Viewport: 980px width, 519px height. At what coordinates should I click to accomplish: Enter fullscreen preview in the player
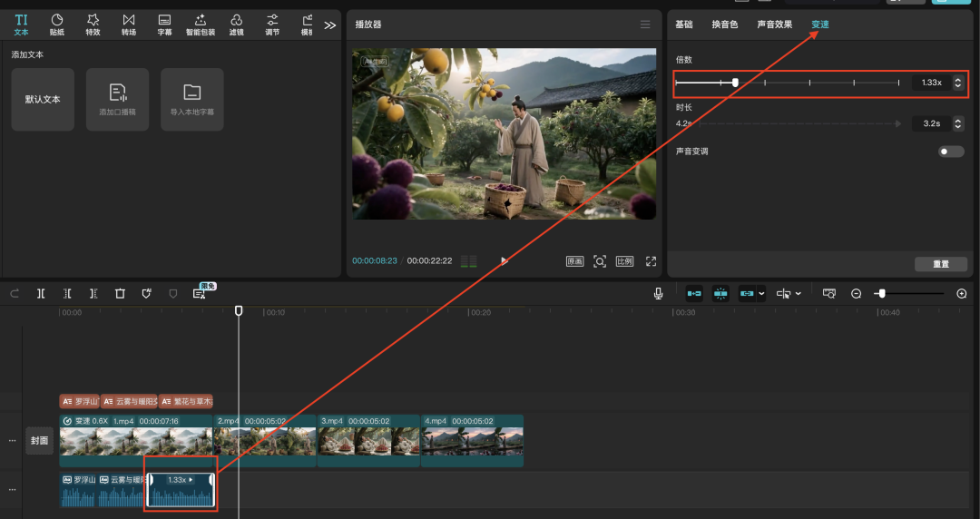click(x=651, y=261)
